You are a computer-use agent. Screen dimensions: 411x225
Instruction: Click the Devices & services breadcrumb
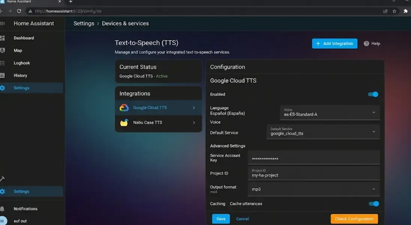click(x=125, y=23)
